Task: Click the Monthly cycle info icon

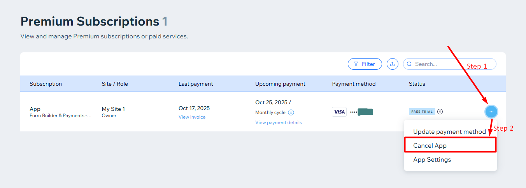Action: click(291, 112)
